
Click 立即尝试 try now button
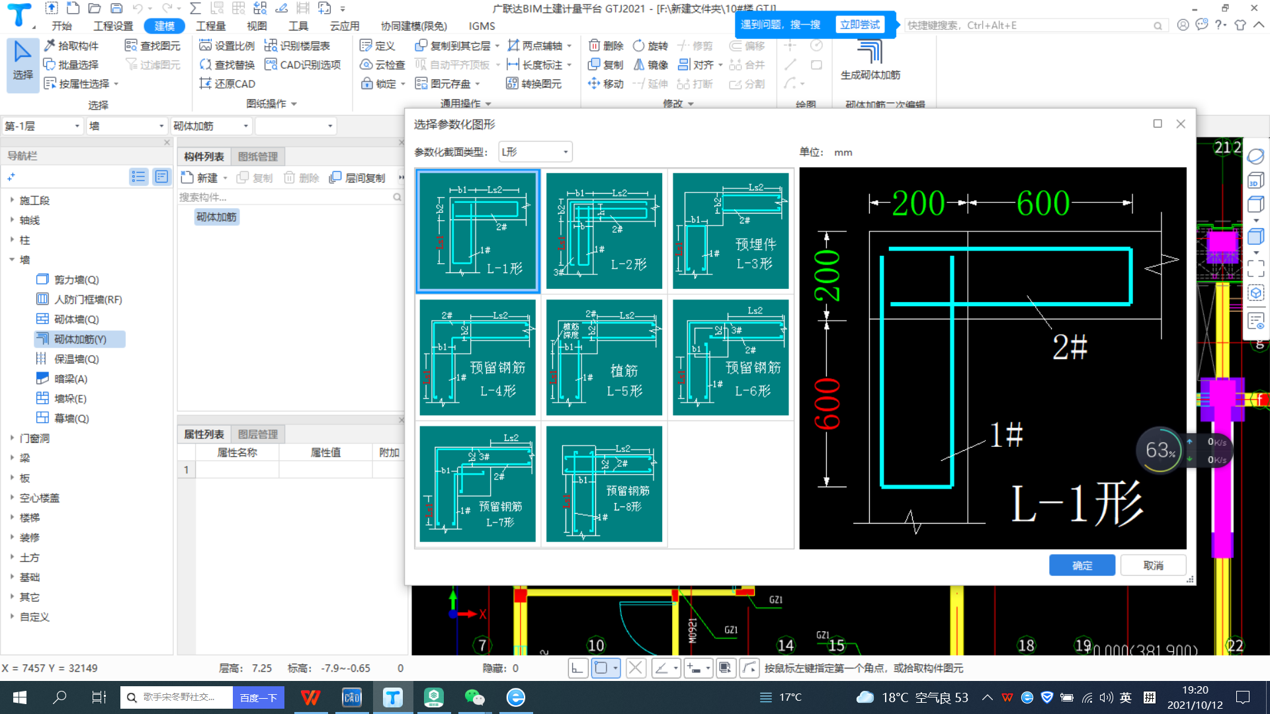(x=860, y=24)
